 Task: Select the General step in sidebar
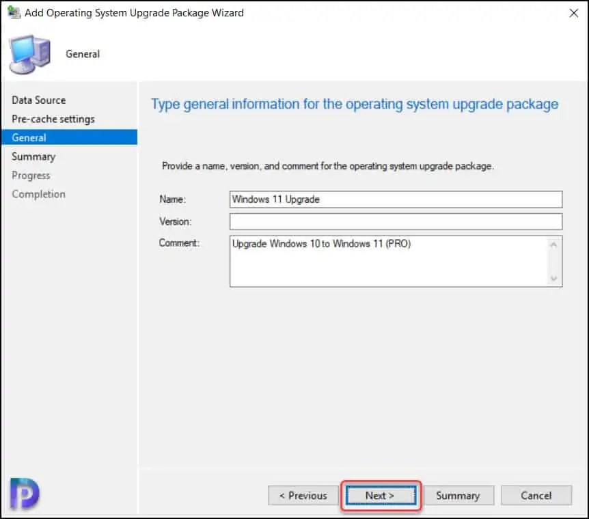[x=70, y=137]
